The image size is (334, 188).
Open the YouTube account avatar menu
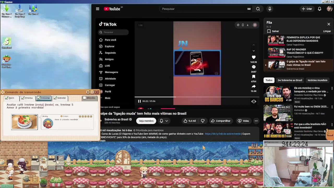(x=329, y=9)
